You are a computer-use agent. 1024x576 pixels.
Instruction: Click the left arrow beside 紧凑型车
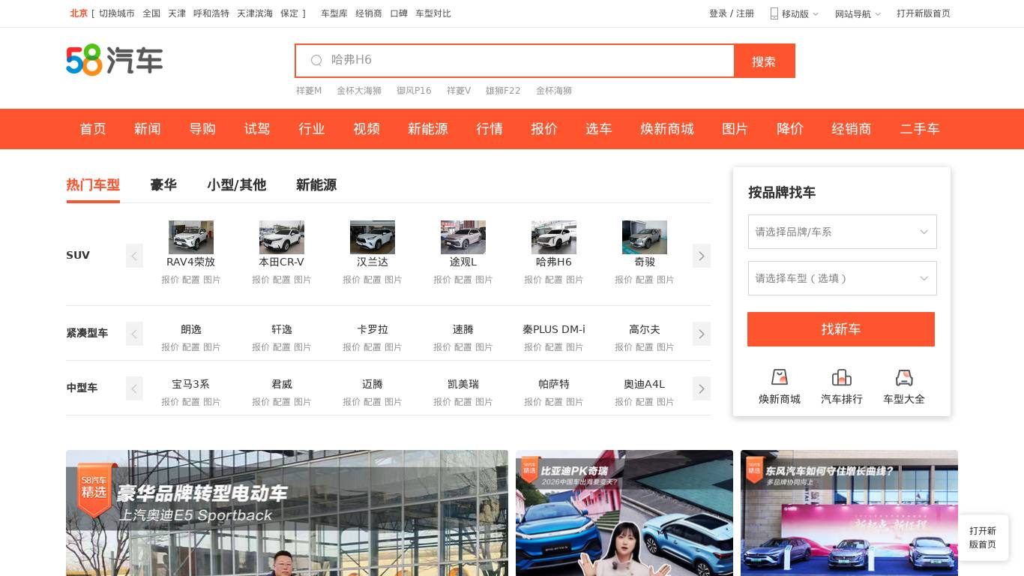(134, 334)
